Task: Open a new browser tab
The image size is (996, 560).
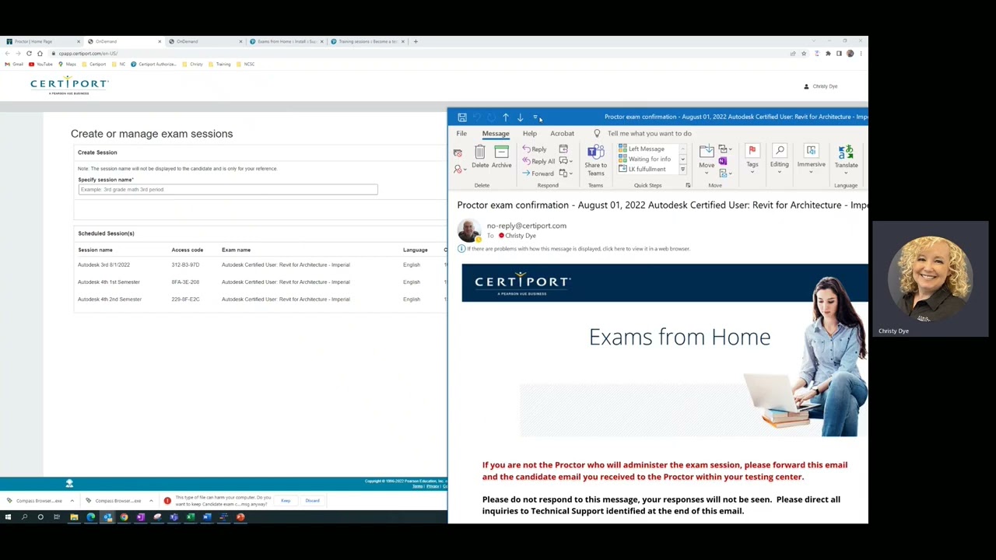Action: click(x=416, y=41)
